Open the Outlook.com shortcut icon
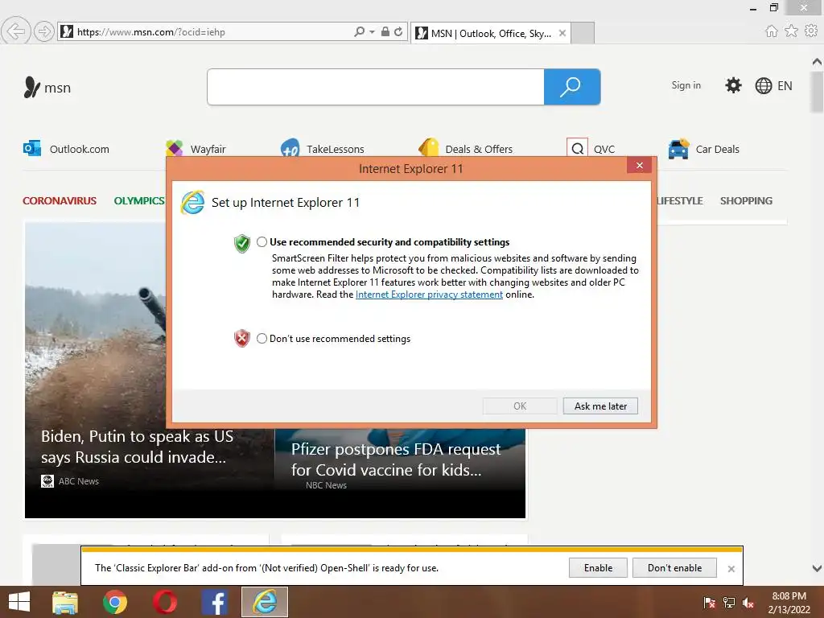The width and height of the screenshot is (824, 618). (32, 149)
